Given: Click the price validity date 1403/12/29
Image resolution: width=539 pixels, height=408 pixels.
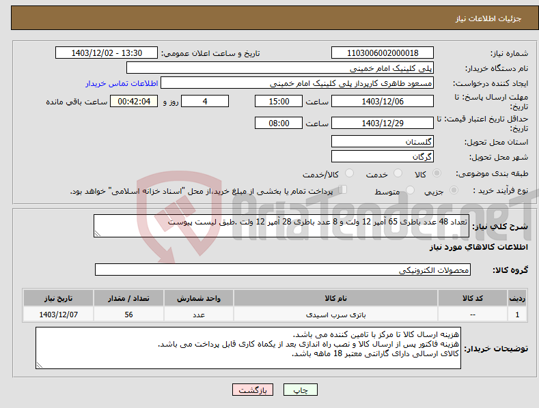Looking at the screenshot, I should click(x=383, y=123).
